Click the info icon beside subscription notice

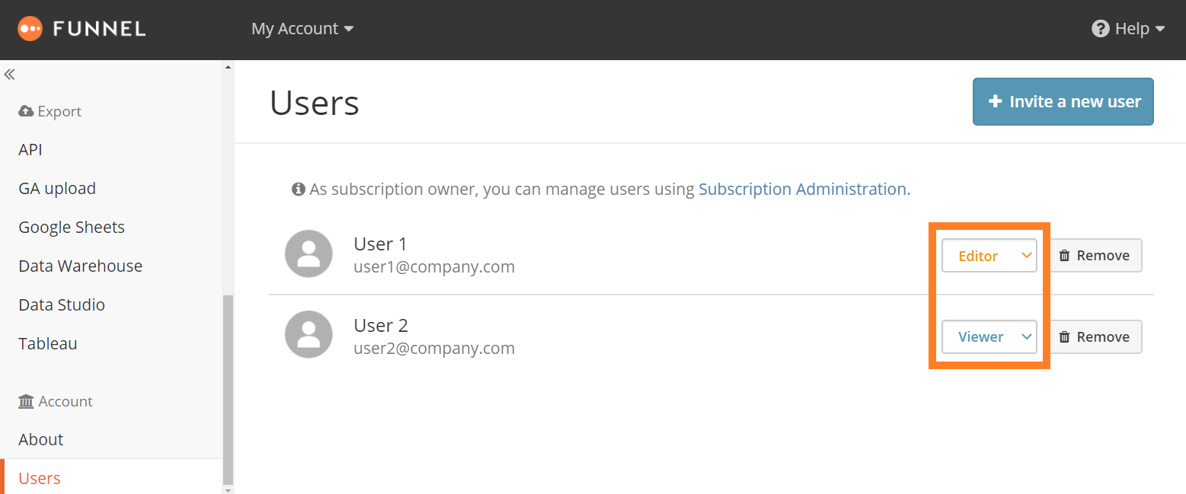[299, 189]
